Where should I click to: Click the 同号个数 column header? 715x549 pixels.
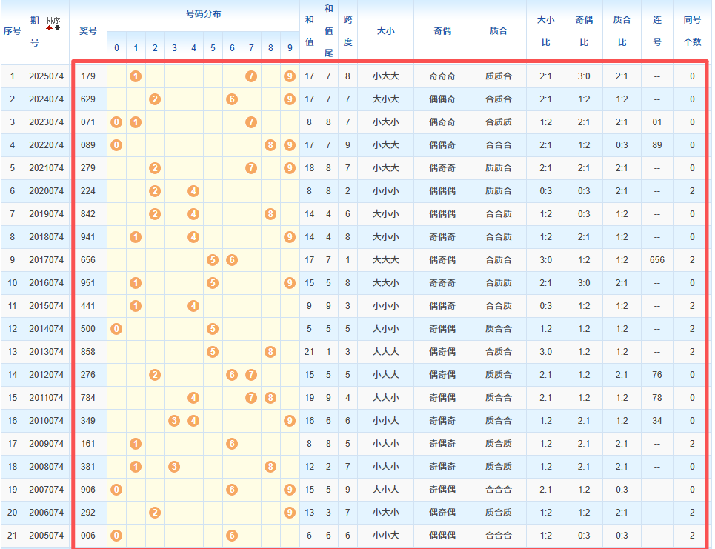coord(692,31)
